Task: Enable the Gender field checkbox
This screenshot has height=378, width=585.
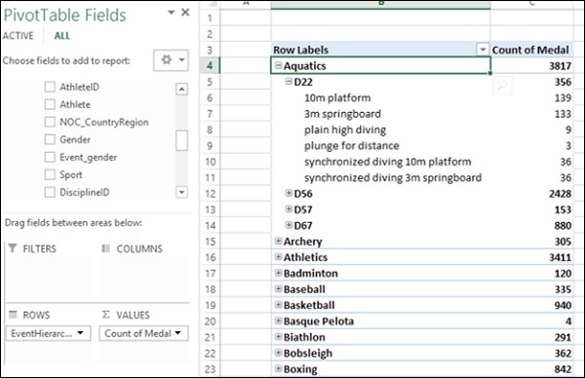Action: tap(50, 139)
